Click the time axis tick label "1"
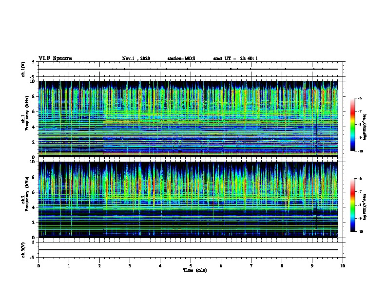Screen dimensions: 386x298 point(69,266)
